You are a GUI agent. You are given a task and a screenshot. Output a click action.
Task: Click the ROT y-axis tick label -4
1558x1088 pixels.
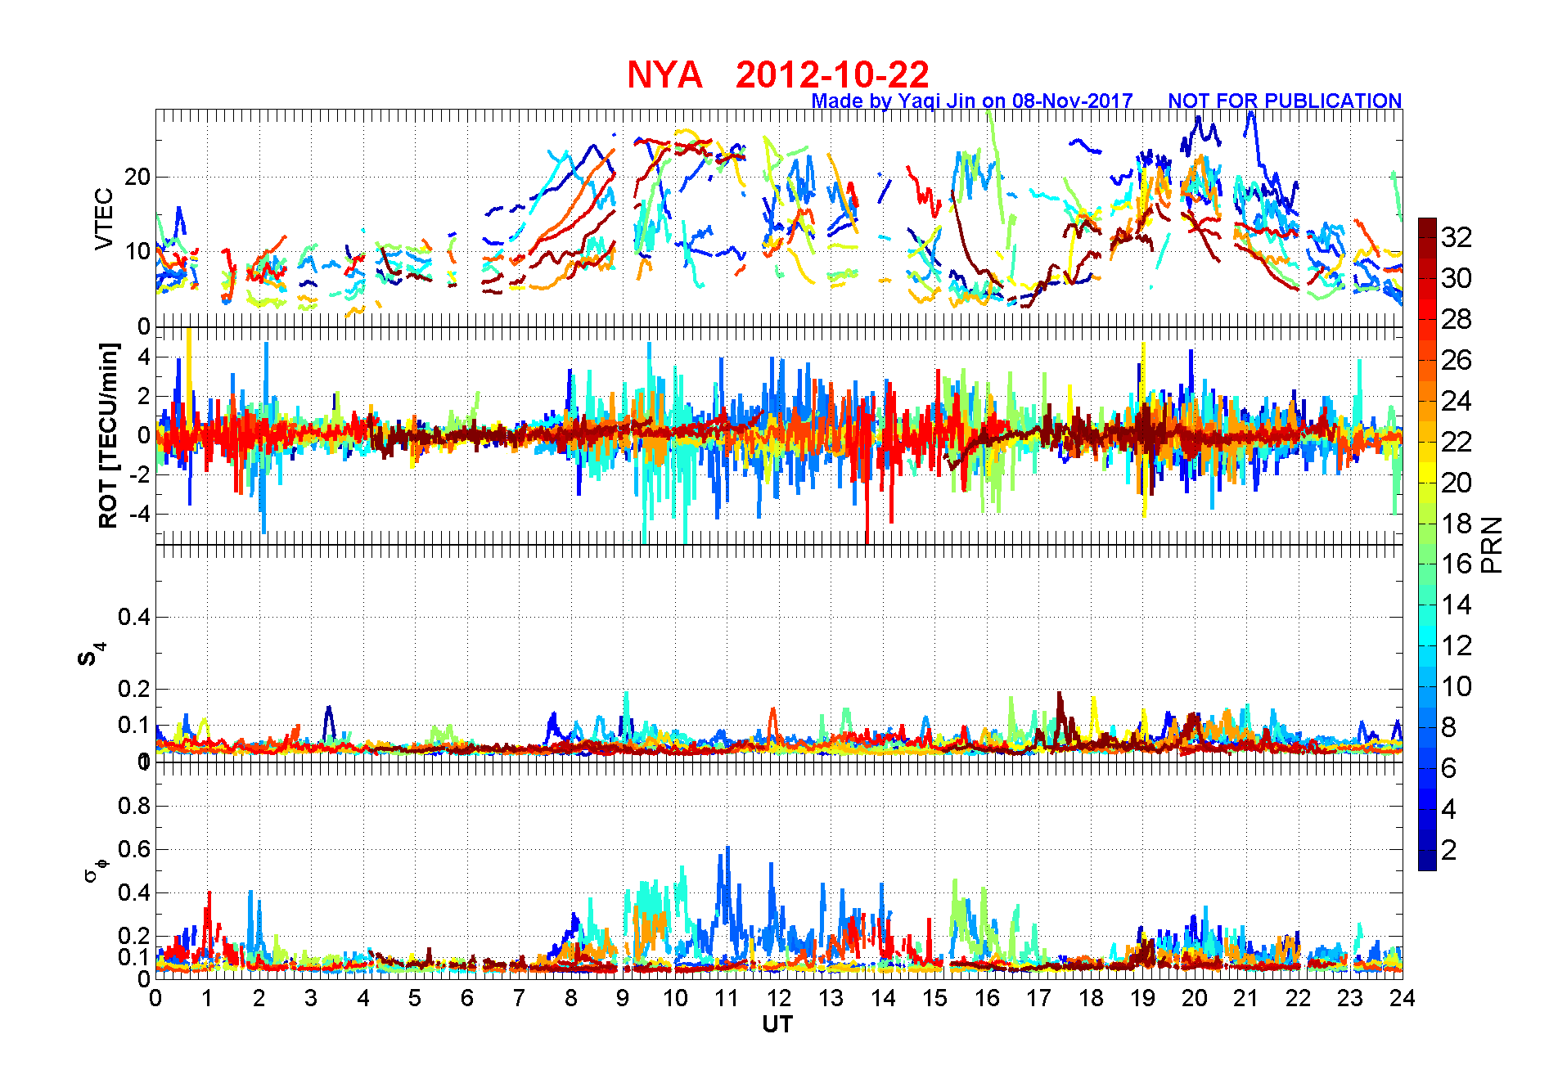[140, 514]
